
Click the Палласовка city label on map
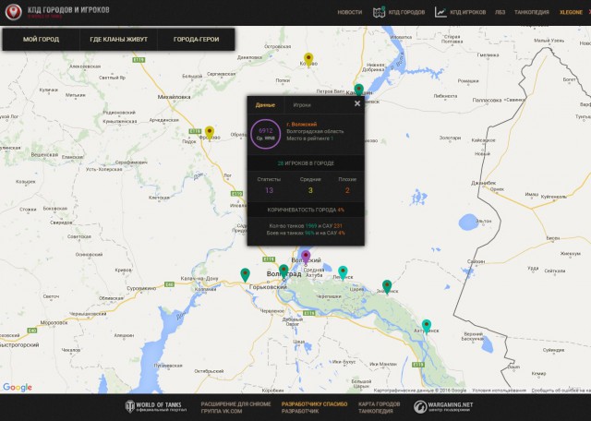click(x=487, y=100)
